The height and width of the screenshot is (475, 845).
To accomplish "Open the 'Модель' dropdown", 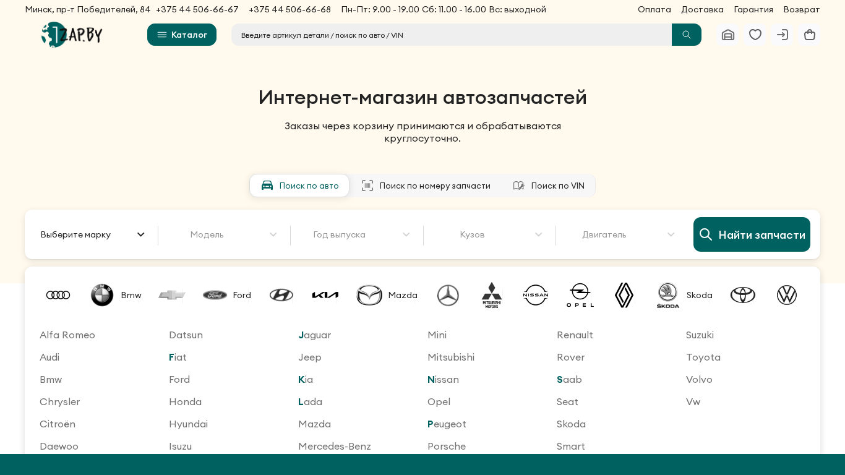I will pyautogui.click(x=224, y=234).
